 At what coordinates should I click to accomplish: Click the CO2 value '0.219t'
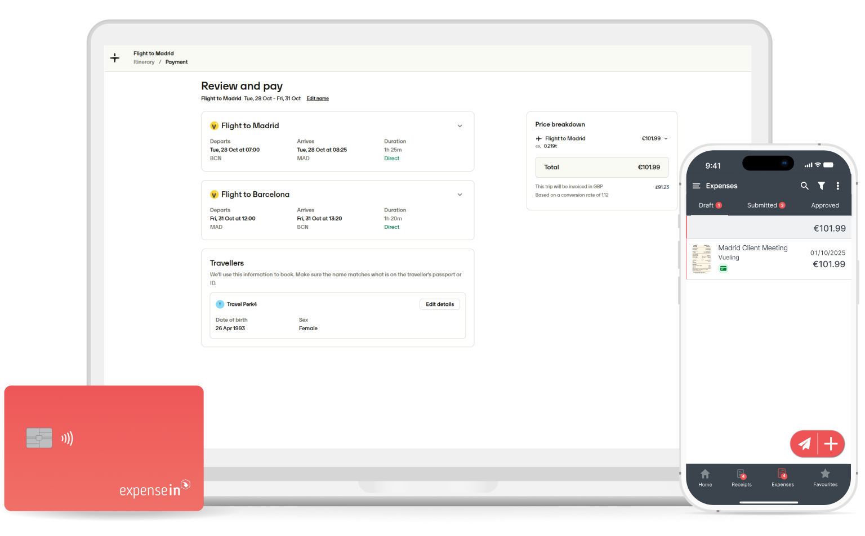550,146
